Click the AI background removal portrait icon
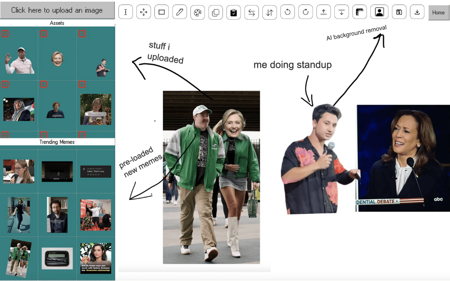The width and height of the screenshot is (450, 281). point(379,12)
